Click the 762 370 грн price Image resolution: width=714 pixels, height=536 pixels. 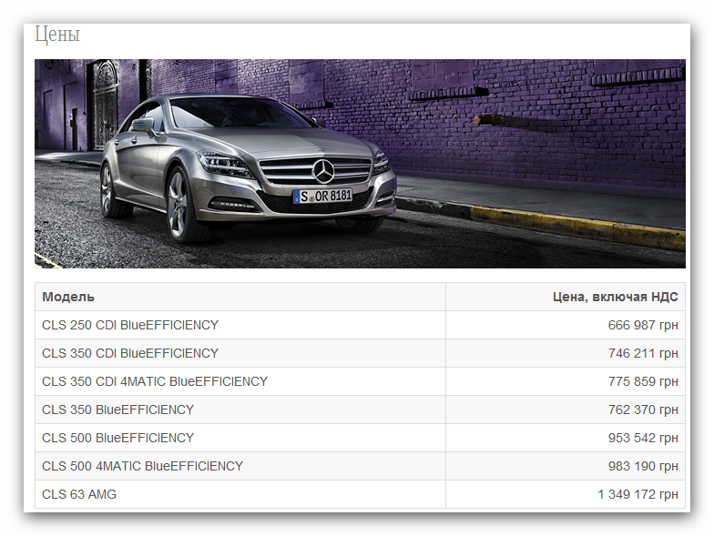coord(643,410)
